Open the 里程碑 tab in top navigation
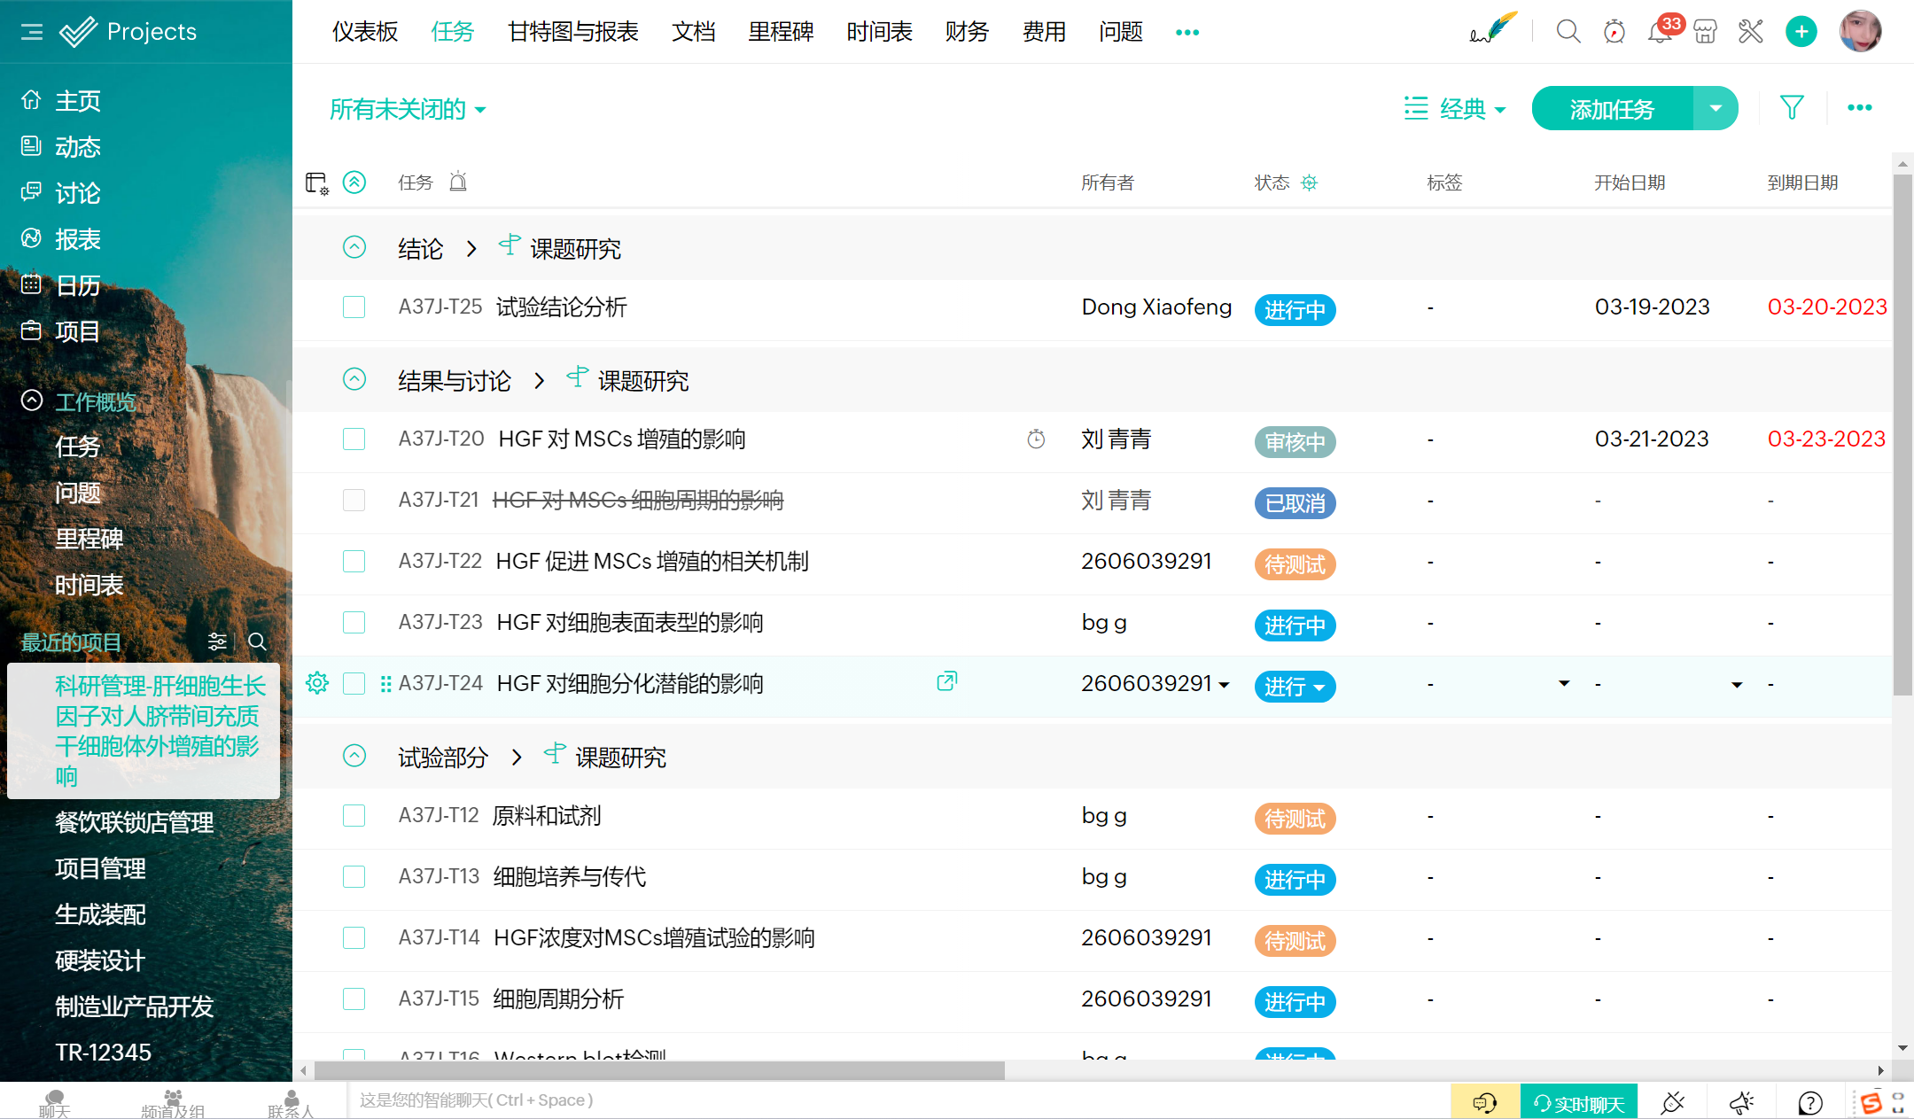The image size is (1914, 1119). [x=780, y=32]
